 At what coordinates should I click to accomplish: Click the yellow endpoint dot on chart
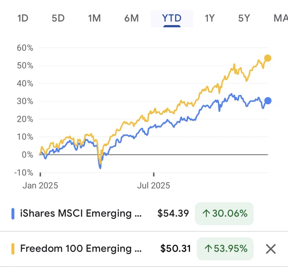pyautogui.click(x=268, y=58)
